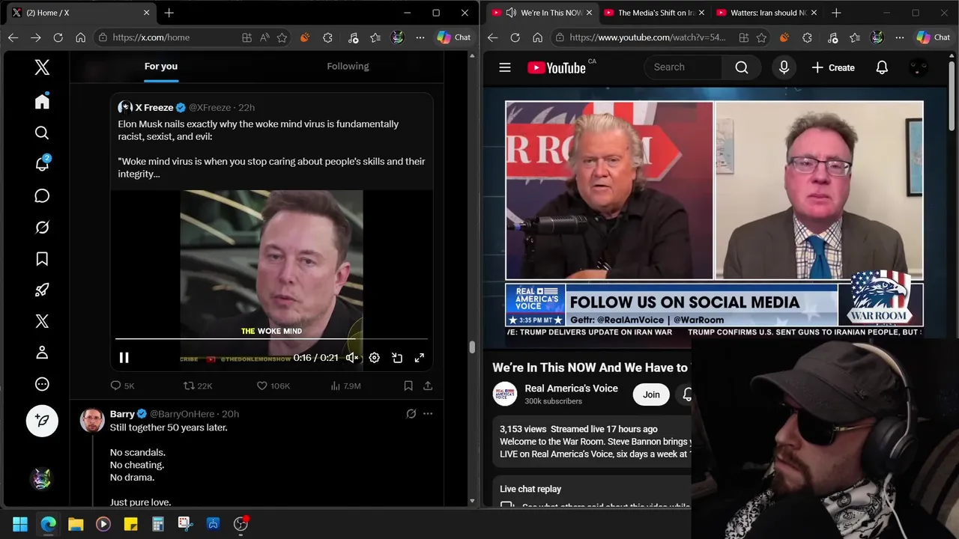Click the YouTube Search field
Image resolution: width=959 pixels, height=539 pixels.
[x=683, y=67]
